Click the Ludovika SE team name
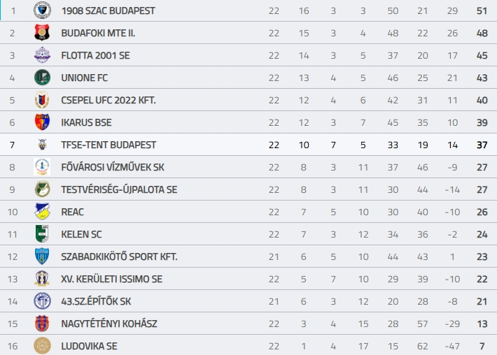497x355 pixels. tap(90, 346)
